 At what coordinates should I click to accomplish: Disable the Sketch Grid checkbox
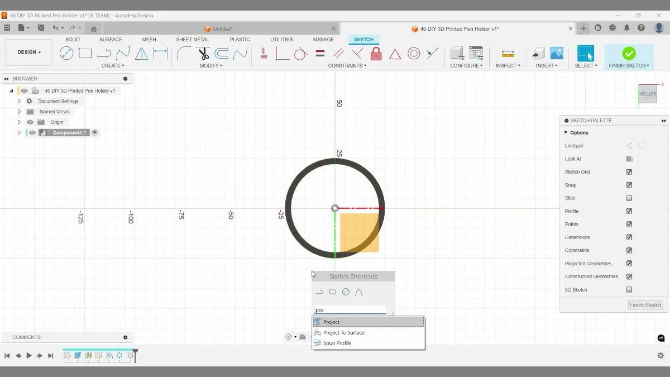pos(629,171)
